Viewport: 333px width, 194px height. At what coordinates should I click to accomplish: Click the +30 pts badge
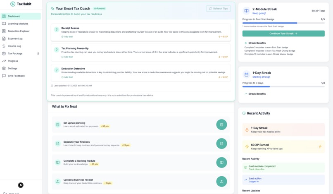coord(105,126)
